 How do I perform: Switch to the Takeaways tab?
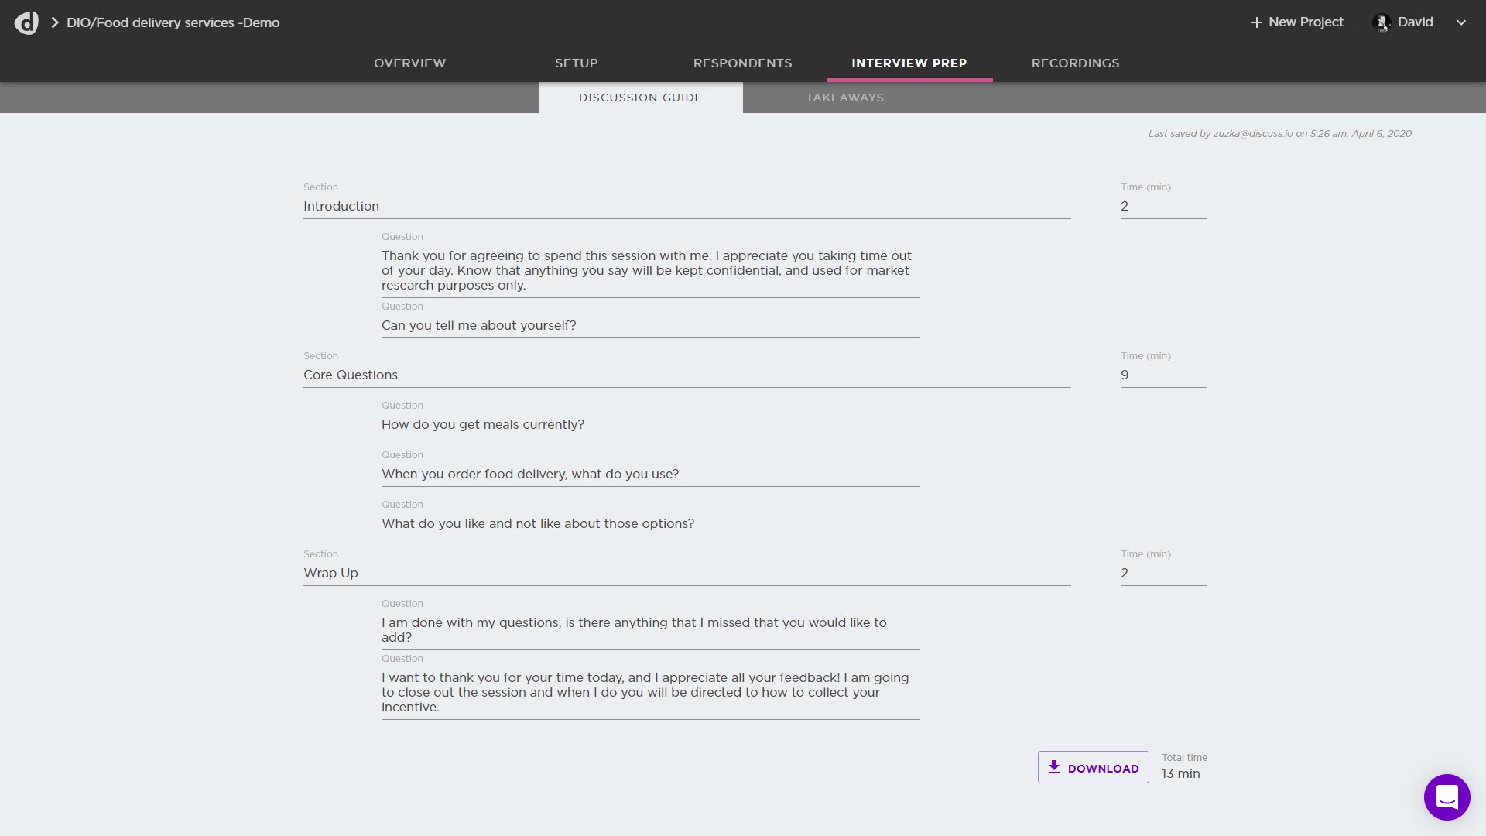click(845, 98)
